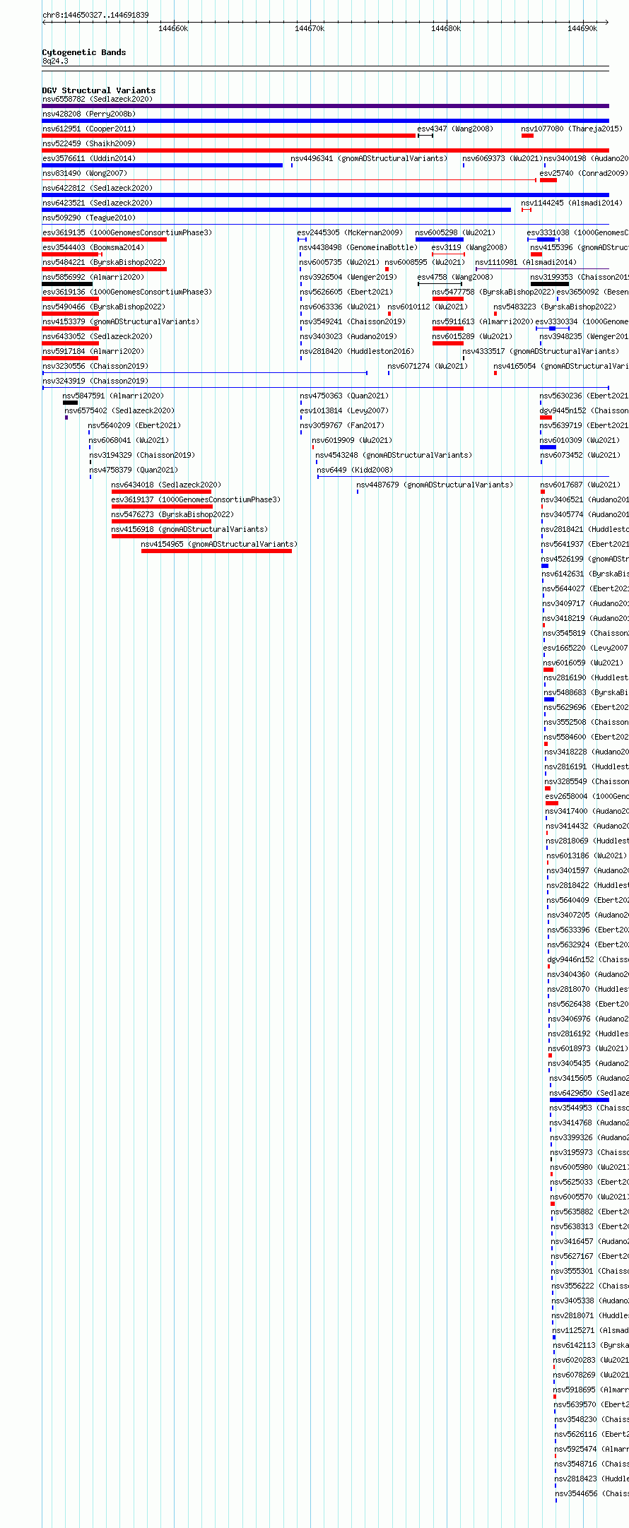Click the red bar under nsv4154965
Screen dimensions: 629x1528
[216, 551]
